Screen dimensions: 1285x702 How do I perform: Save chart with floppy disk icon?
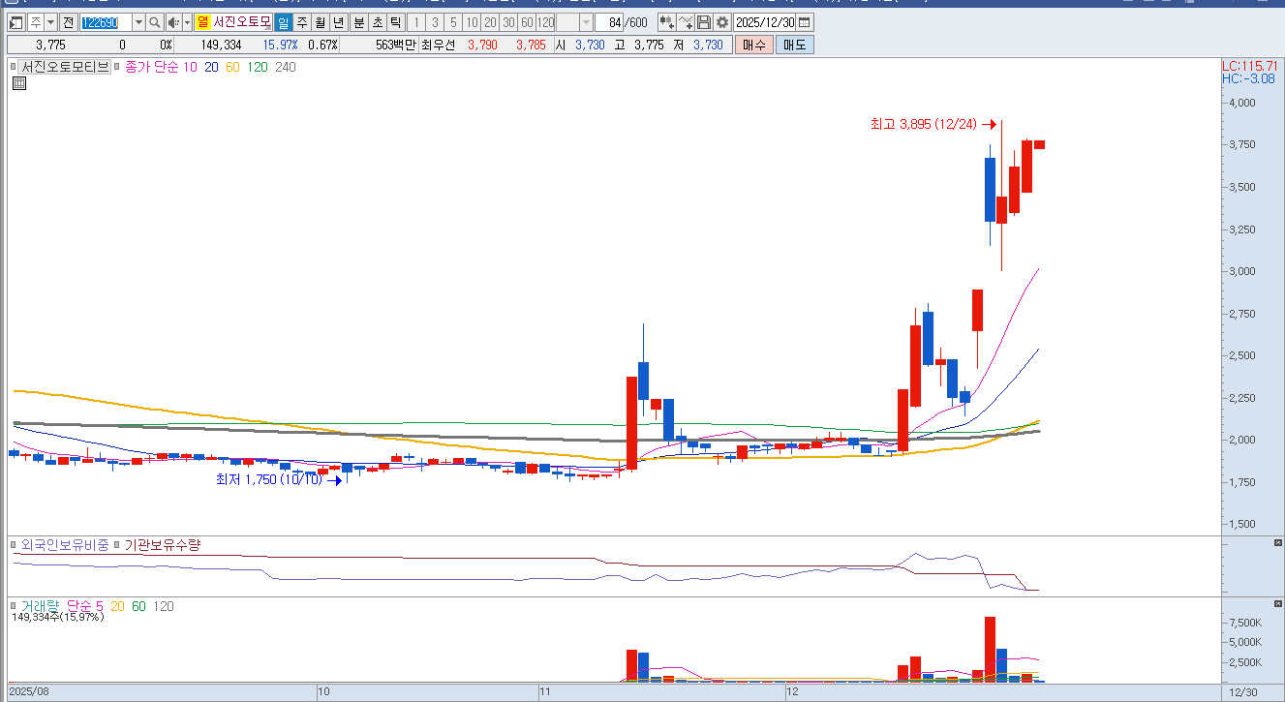point(704,22)
